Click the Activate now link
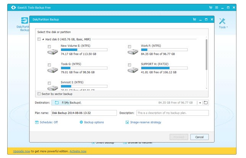 pyautogui.click(x=78, y=151)
